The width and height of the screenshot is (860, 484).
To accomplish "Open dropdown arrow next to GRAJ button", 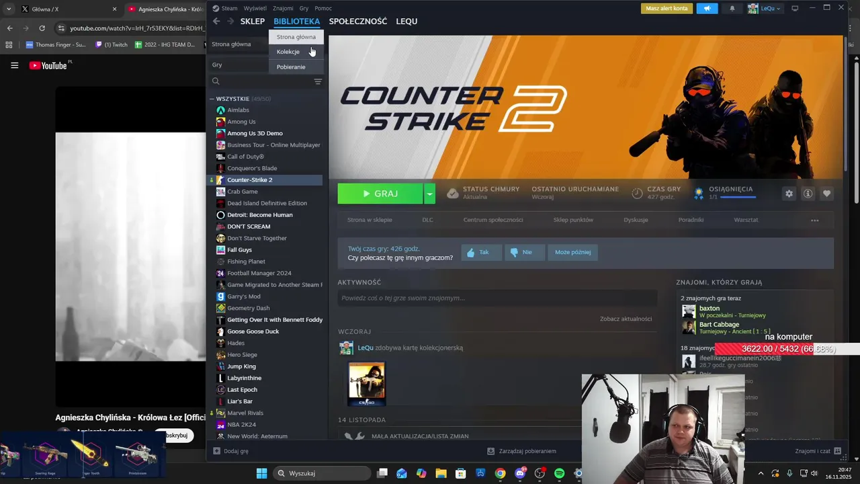I will (429, 194).
